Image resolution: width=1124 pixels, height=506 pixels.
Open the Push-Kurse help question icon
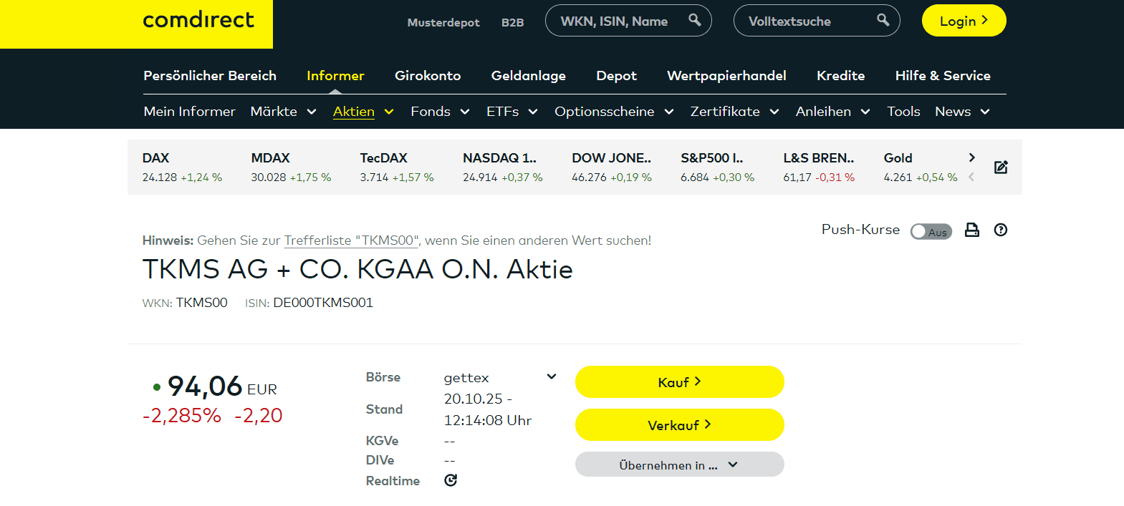tap(1001, 230)
